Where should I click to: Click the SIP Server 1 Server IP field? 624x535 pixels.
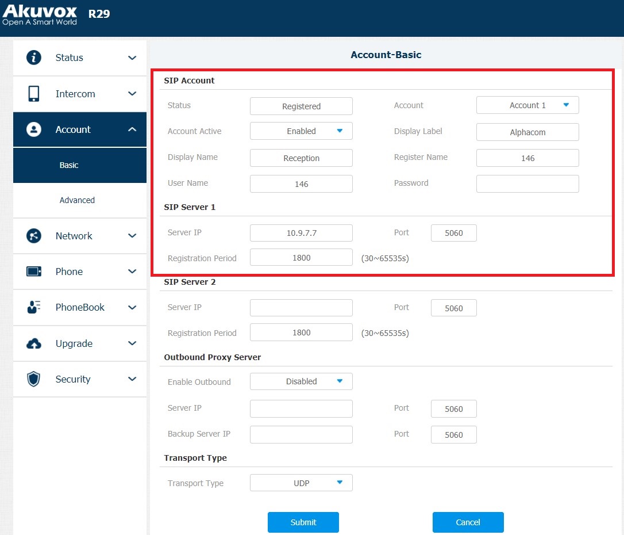point(301,233)
